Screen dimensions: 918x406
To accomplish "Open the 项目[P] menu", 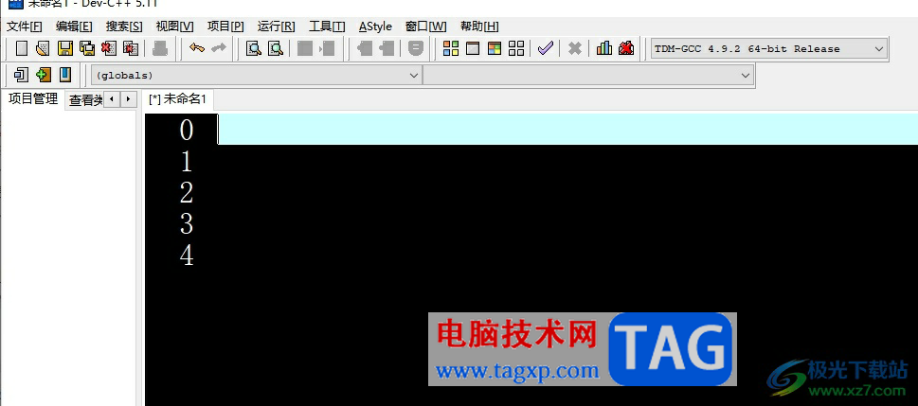I will coord(225,26).
